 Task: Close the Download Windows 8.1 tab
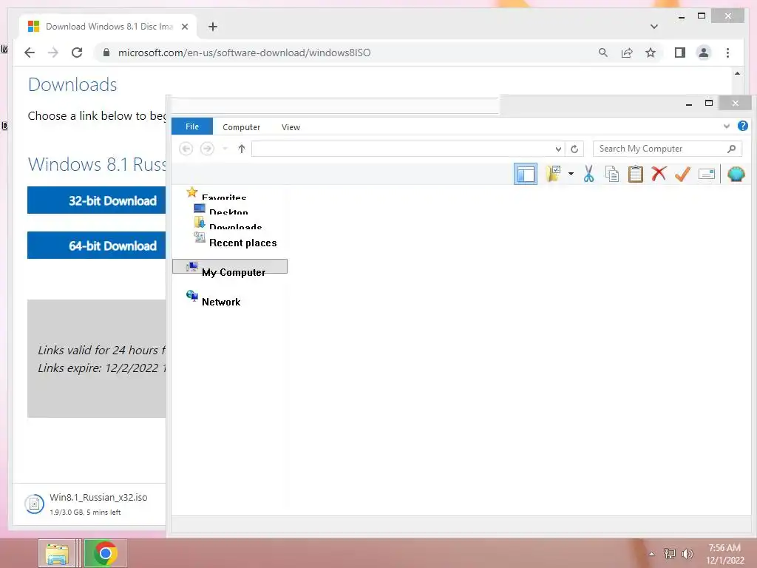(x=184, y=27)
